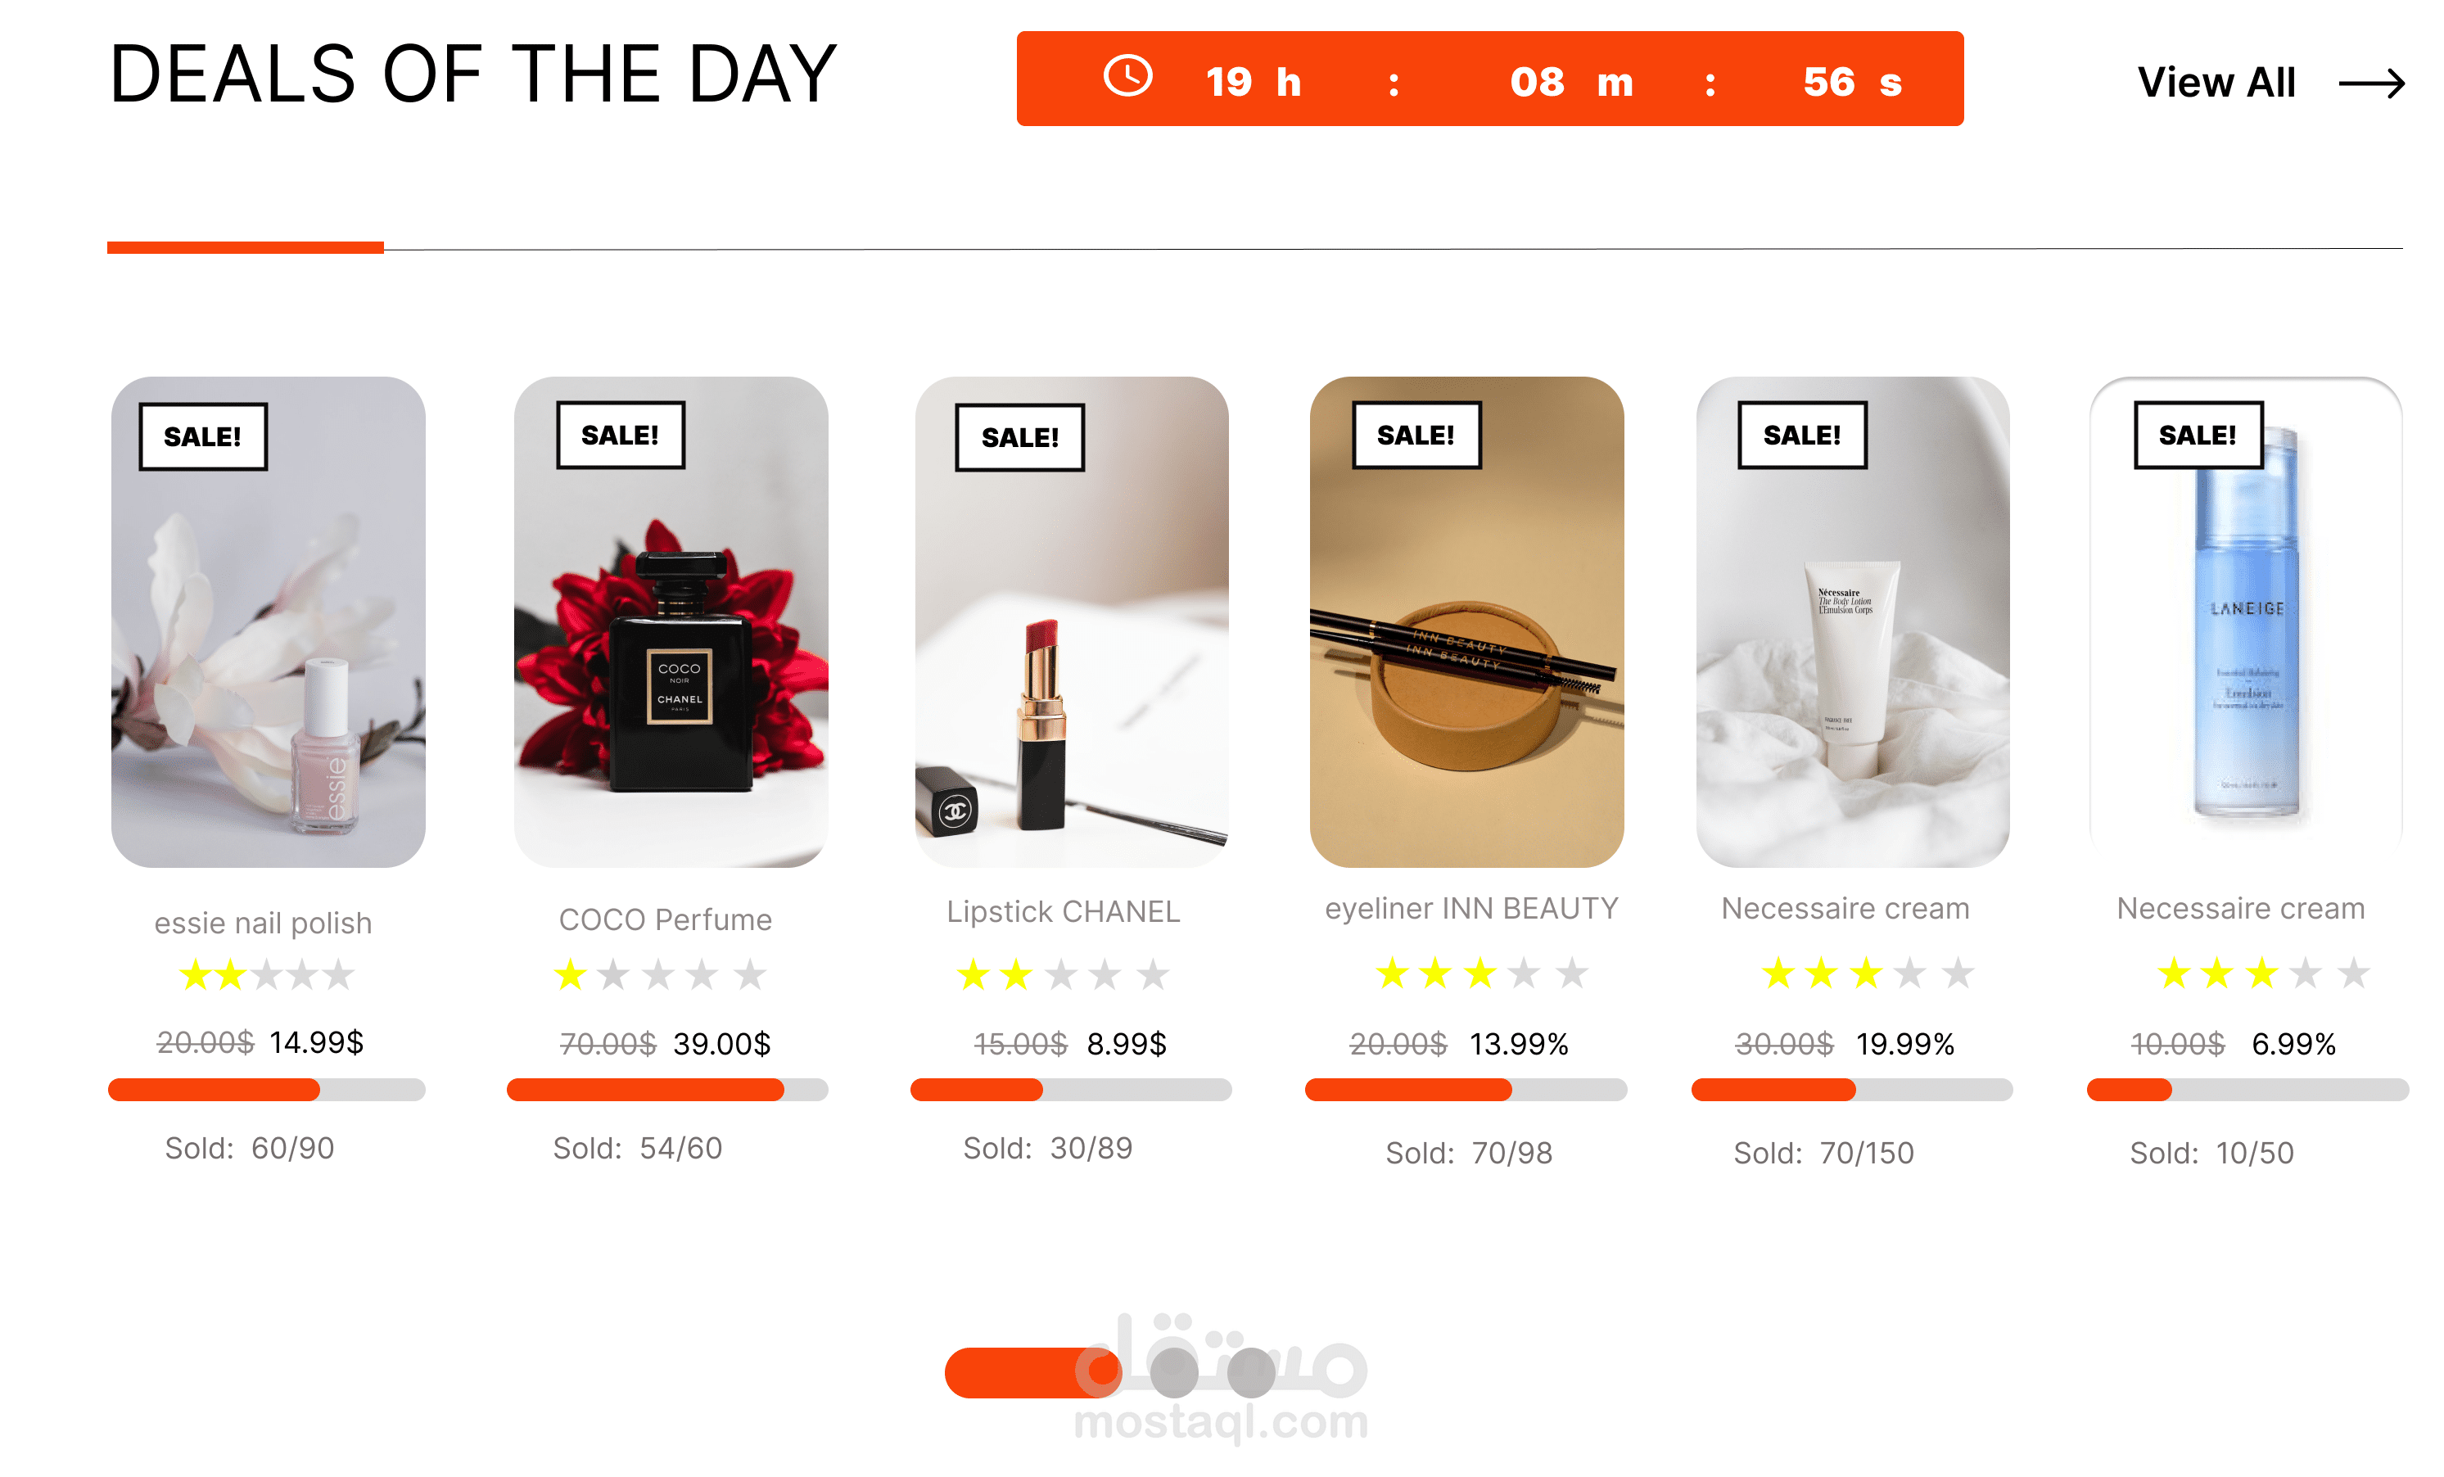The width and height of the screenshot is (2444, 1477).
Task: Select the Lipstick CHANEL product title
Action: (x=1062, y=911)
